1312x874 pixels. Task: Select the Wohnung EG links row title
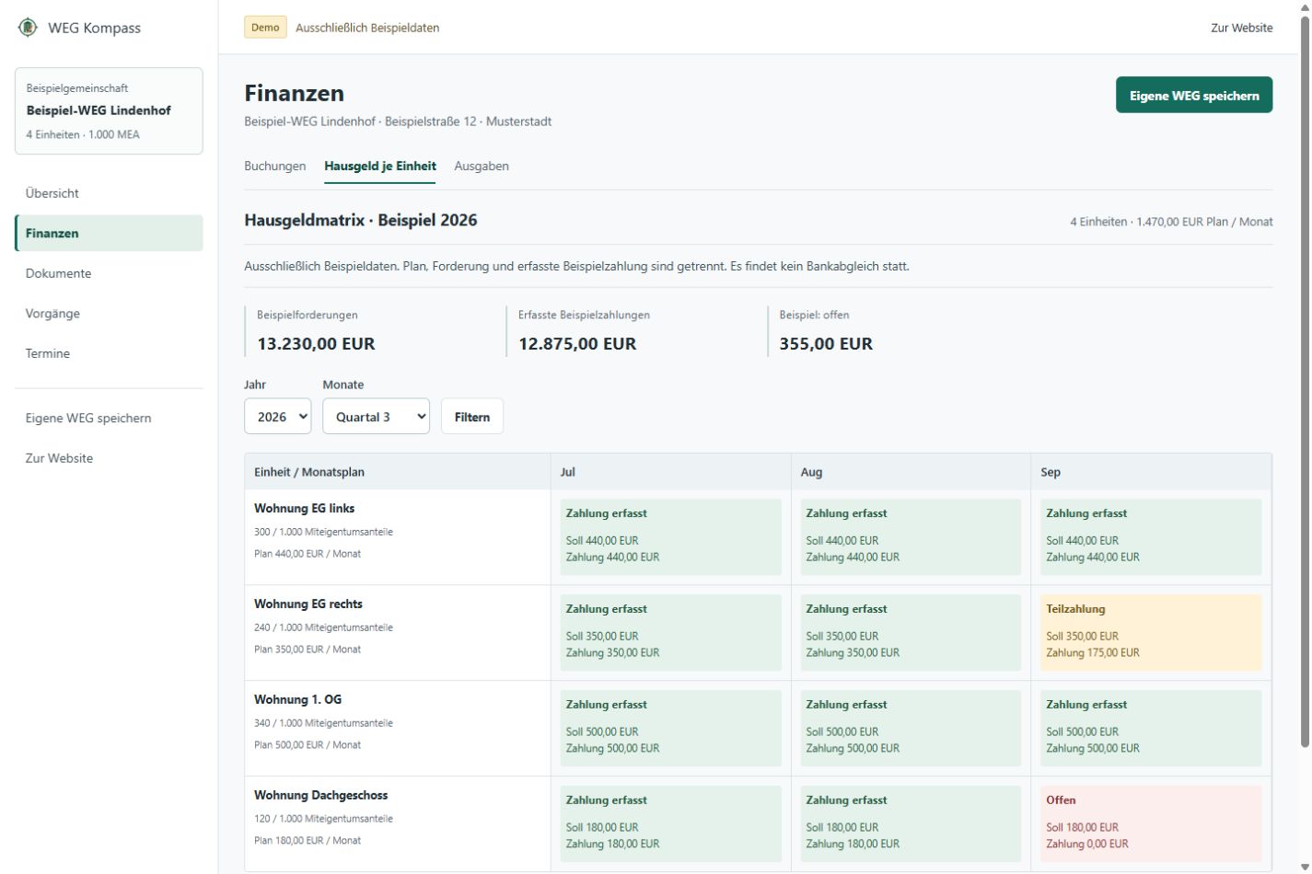click(305, 509)
